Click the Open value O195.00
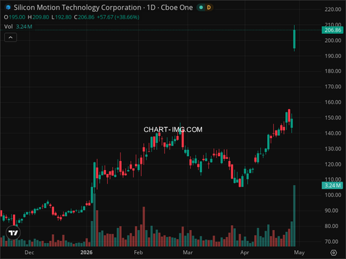 [x=15, y=17]
